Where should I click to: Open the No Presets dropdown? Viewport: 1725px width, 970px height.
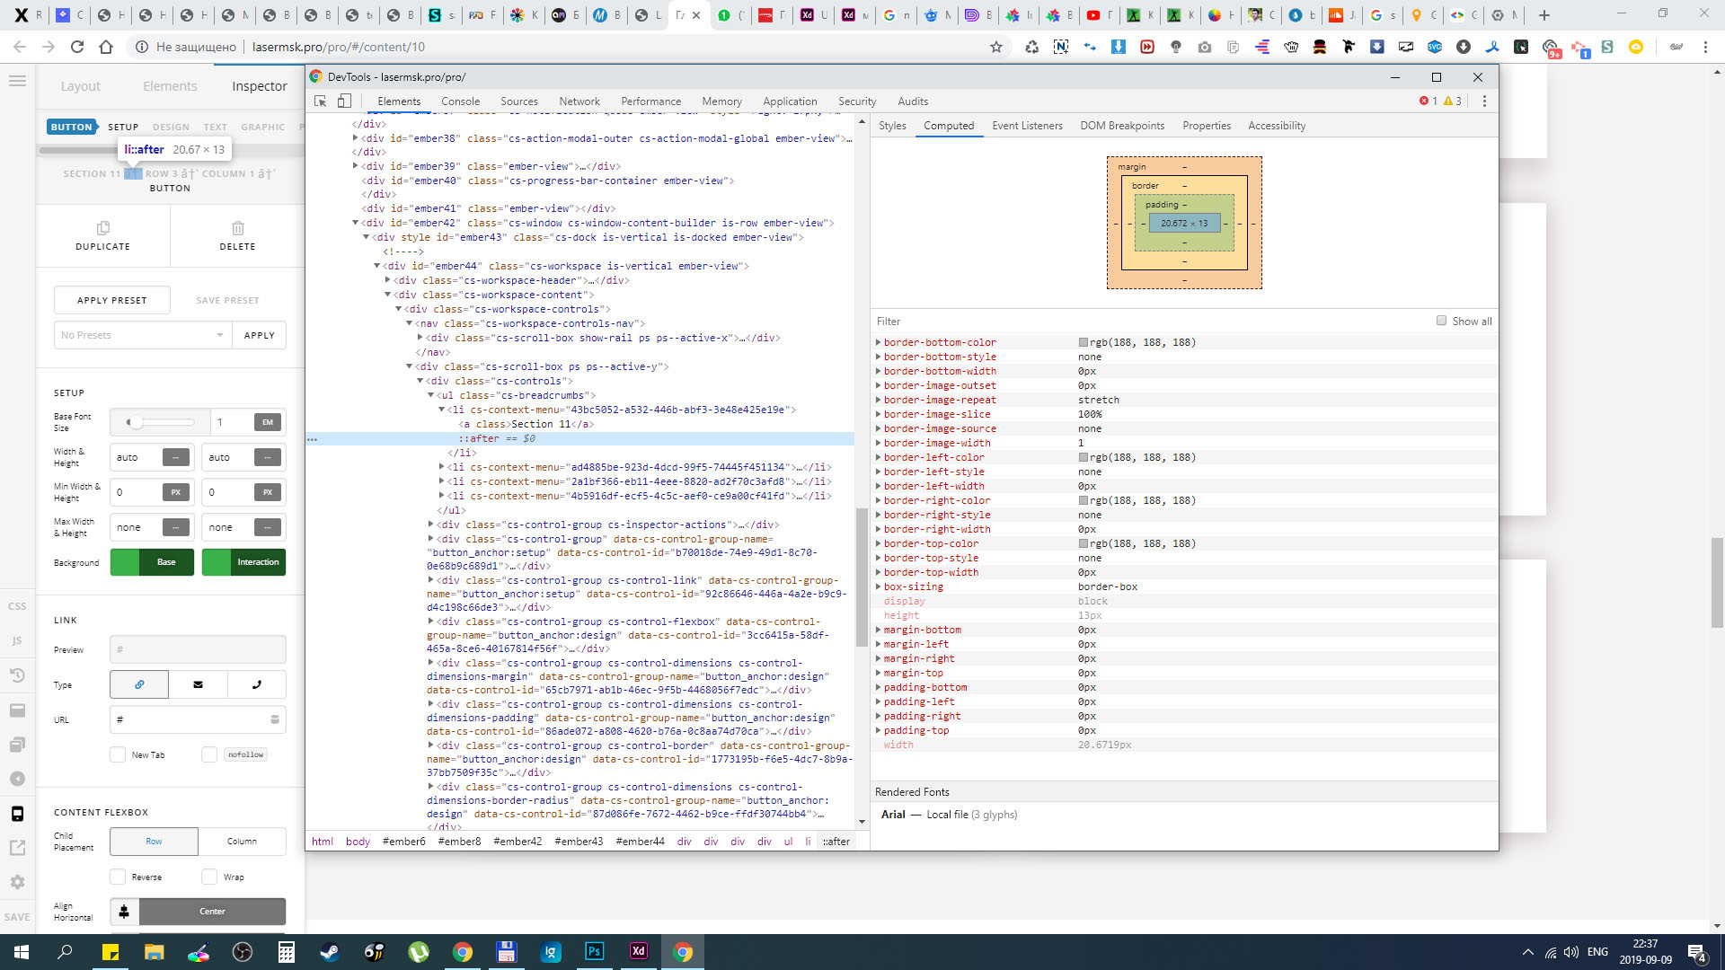[142, 335]
